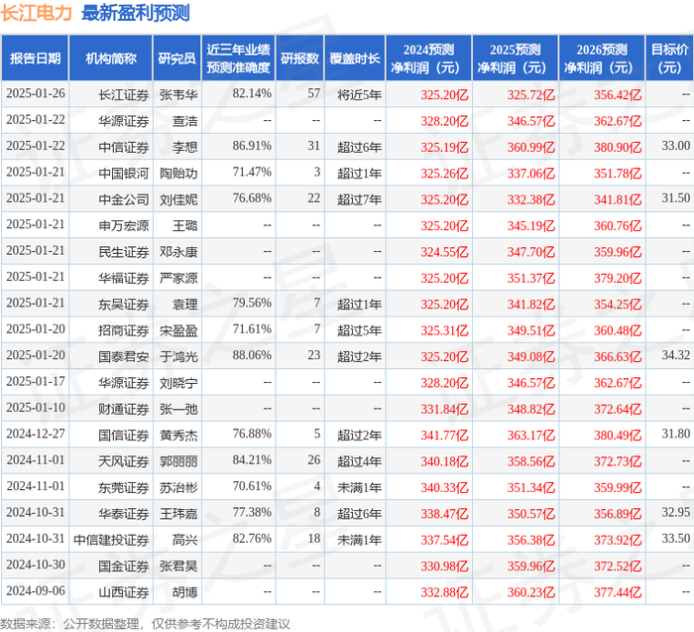Click 2024 forecast 331.84亿
The image size is (694, 632).
click(444, 409)
